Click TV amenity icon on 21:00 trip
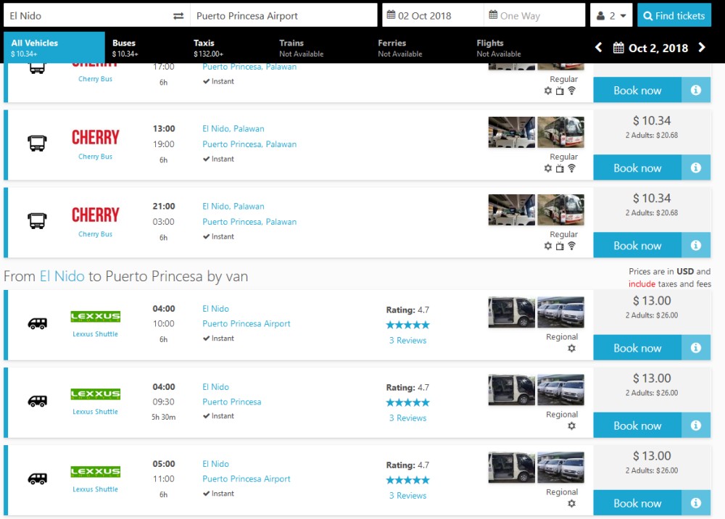 (x=560, y=246)
